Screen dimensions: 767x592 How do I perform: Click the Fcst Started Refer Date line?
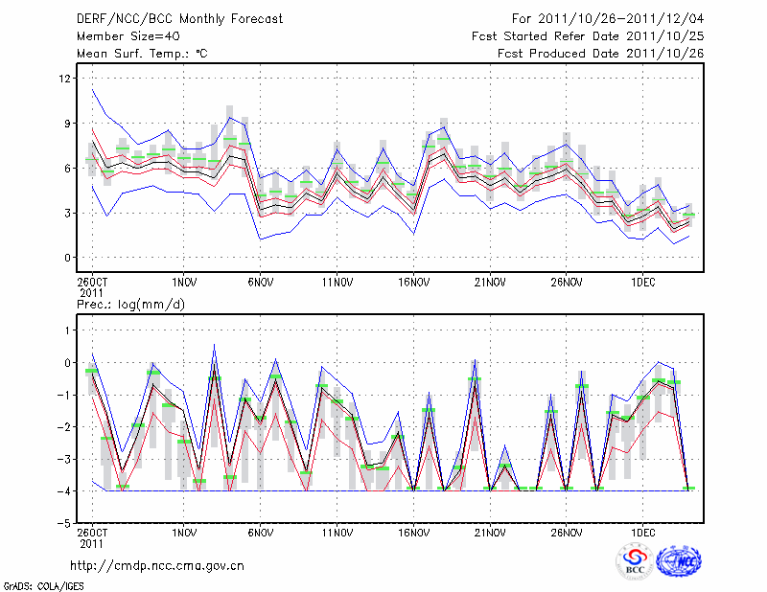pos(588,36)
